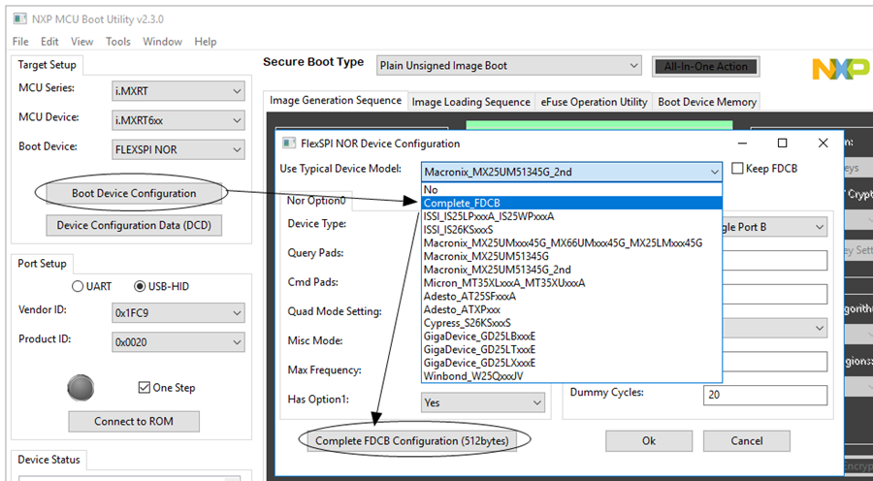Open the Boot Device dropdown

click(178, 149)
